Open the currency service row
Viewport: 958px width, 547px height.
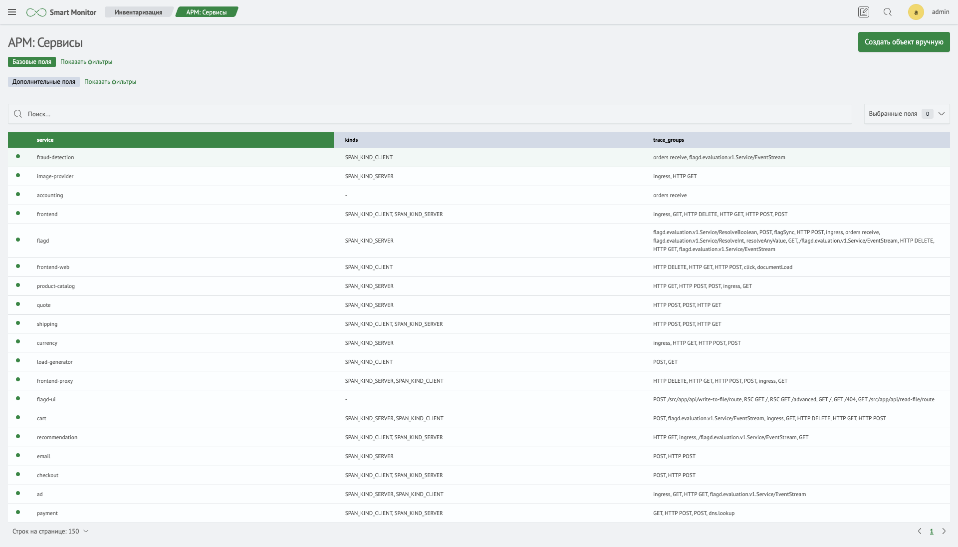pos(479,343)
